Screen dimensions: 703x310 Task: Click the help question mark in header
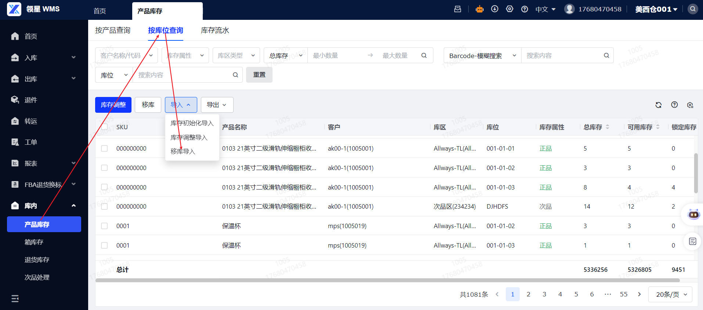pos(524,9)
